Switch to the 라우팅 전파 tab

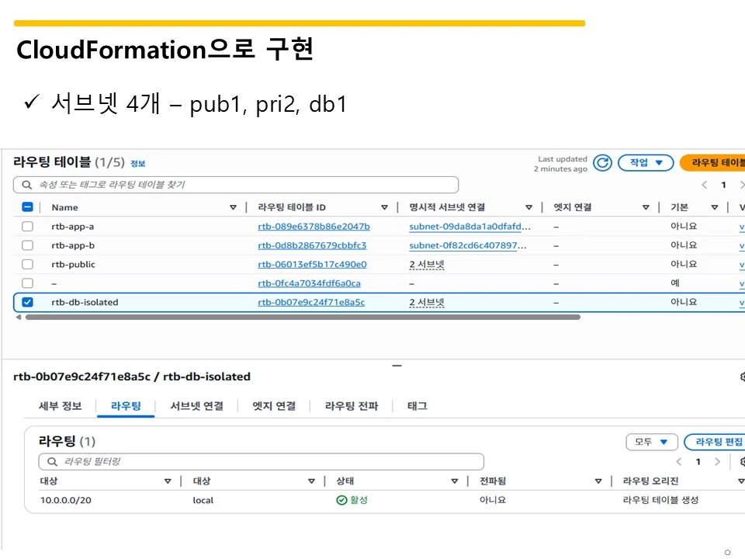click(x=352, y=406)
